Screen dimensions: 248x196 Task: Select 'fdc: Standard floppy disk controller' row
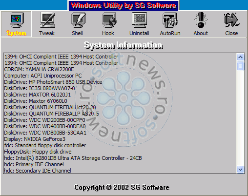point(120,145)
